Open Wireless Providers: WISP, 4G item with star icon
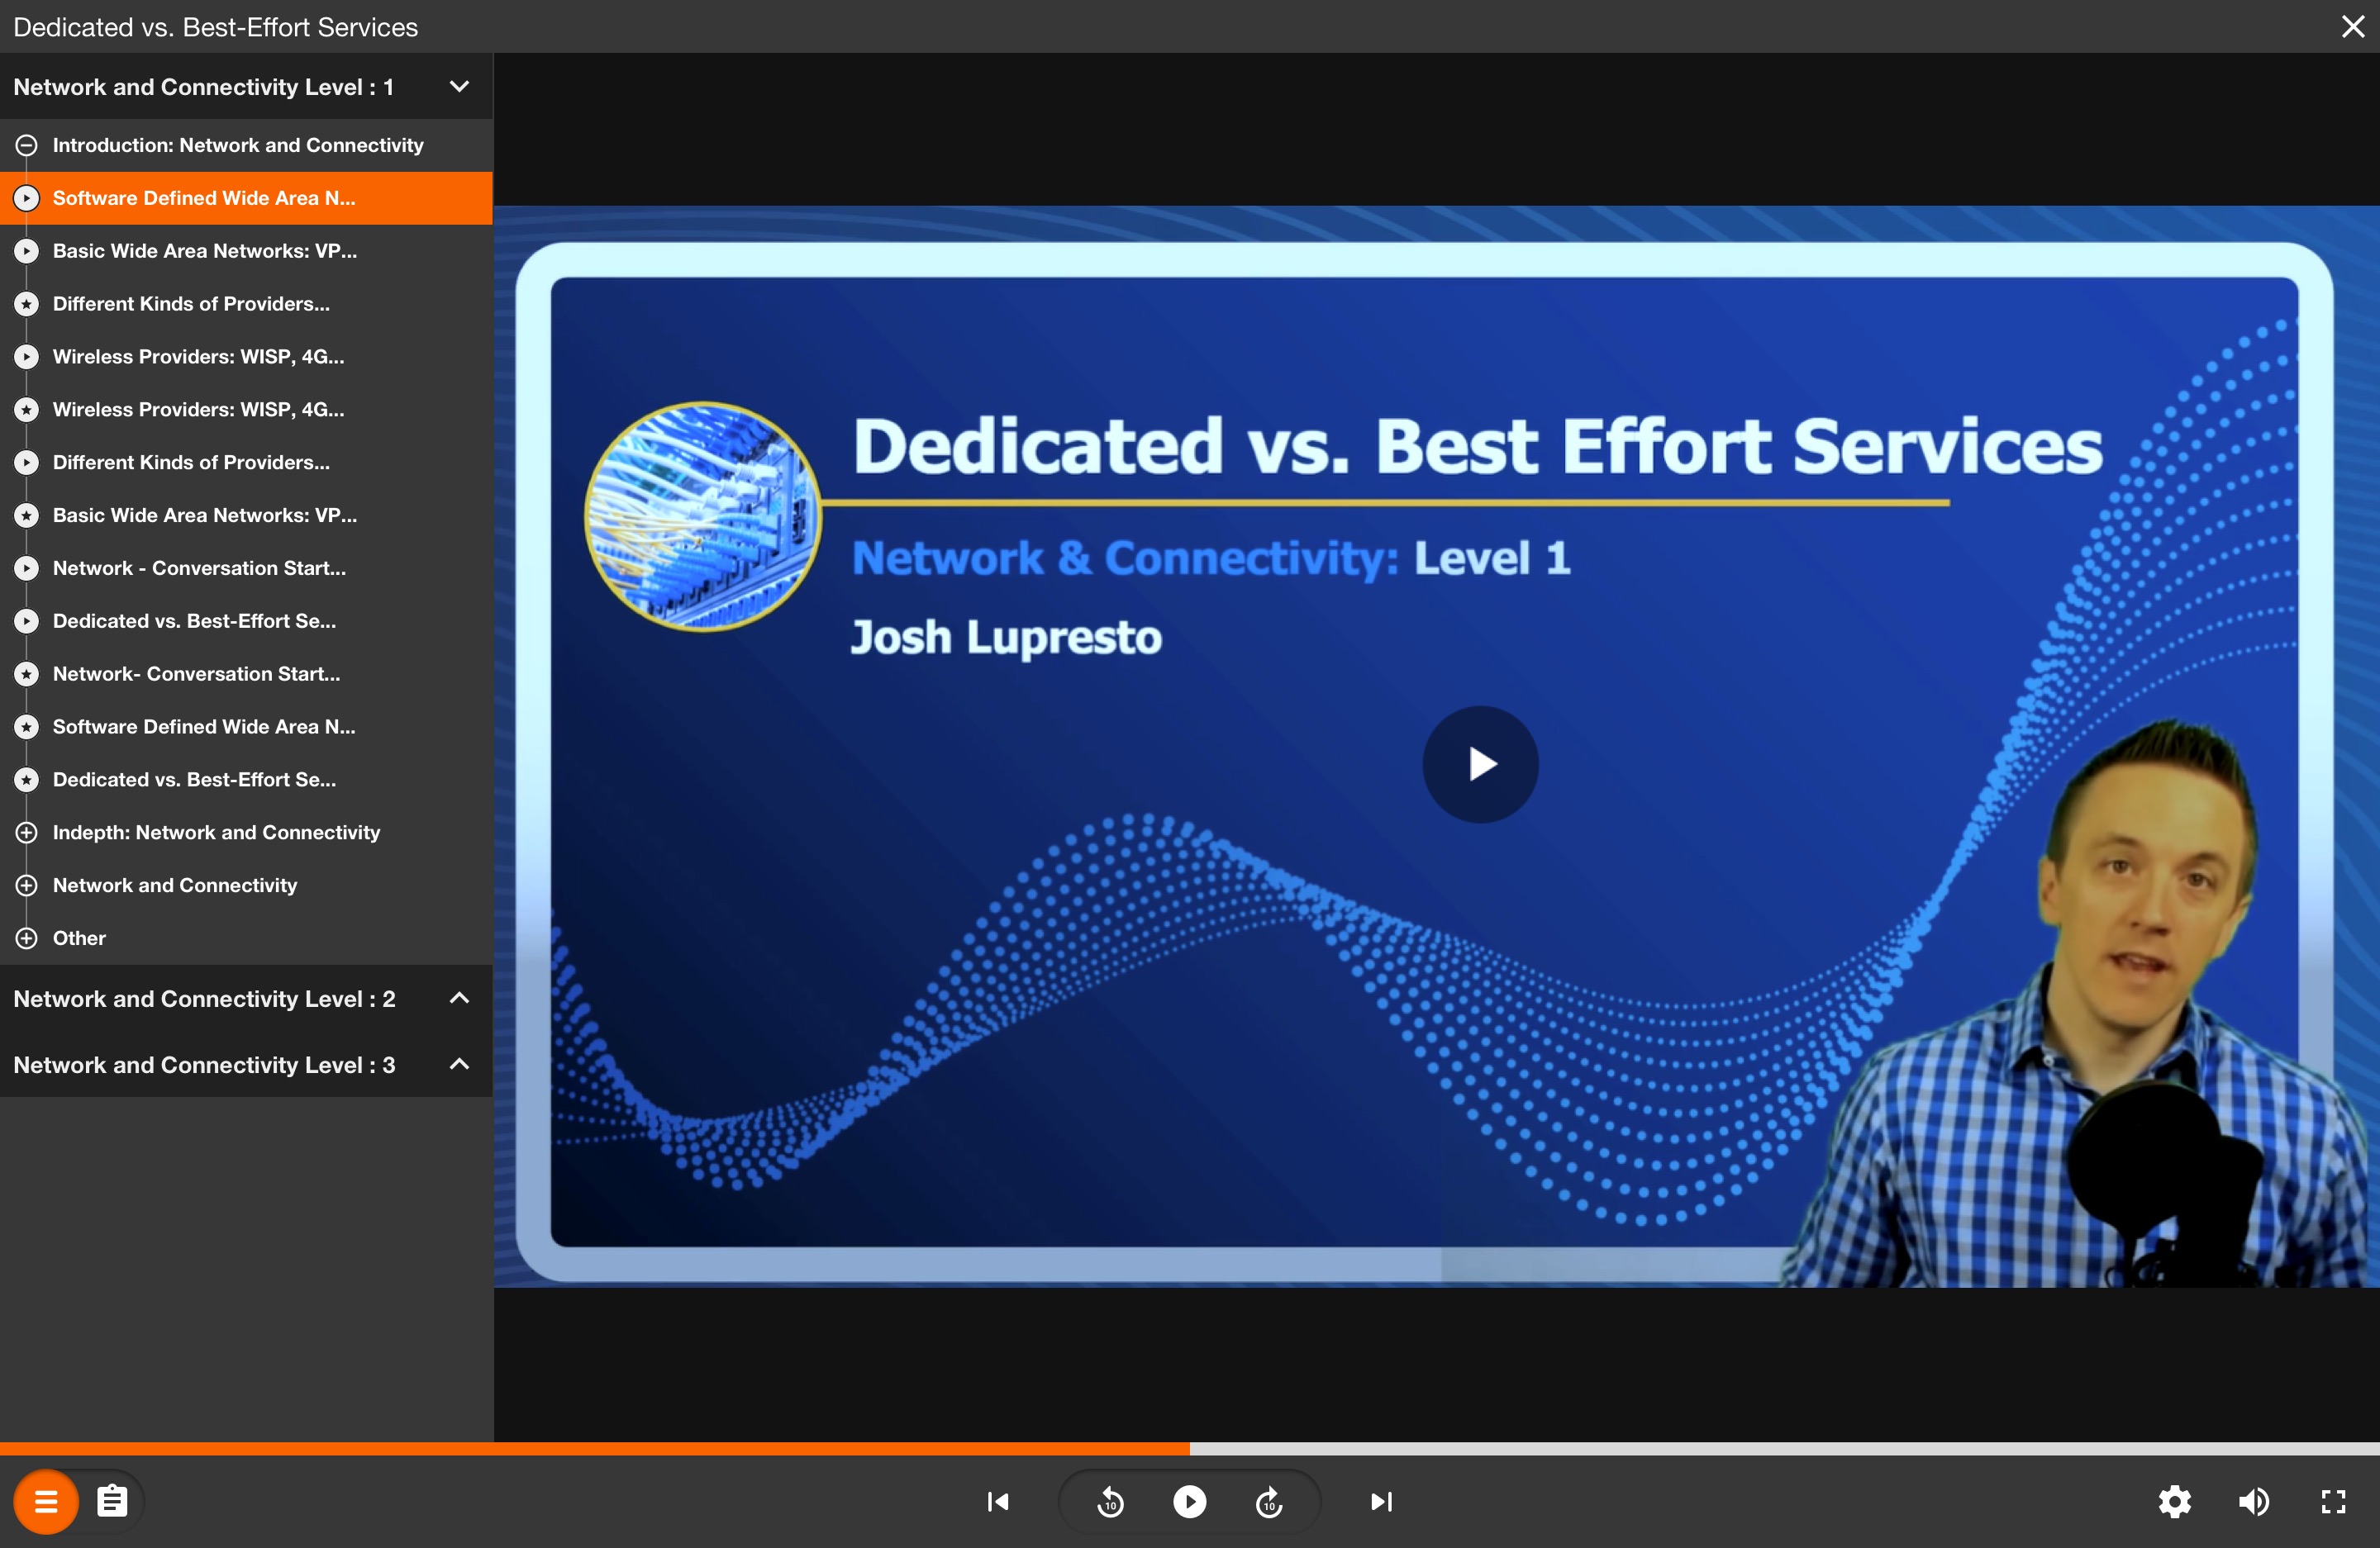2380x1548 pixels. (246, 410)
